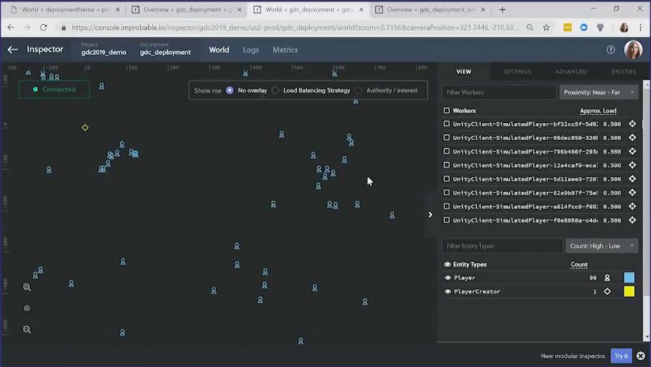The width and height of the screenshot is (651, 367).
Task: Zoom out on the world map
Action: pos(27,329)
